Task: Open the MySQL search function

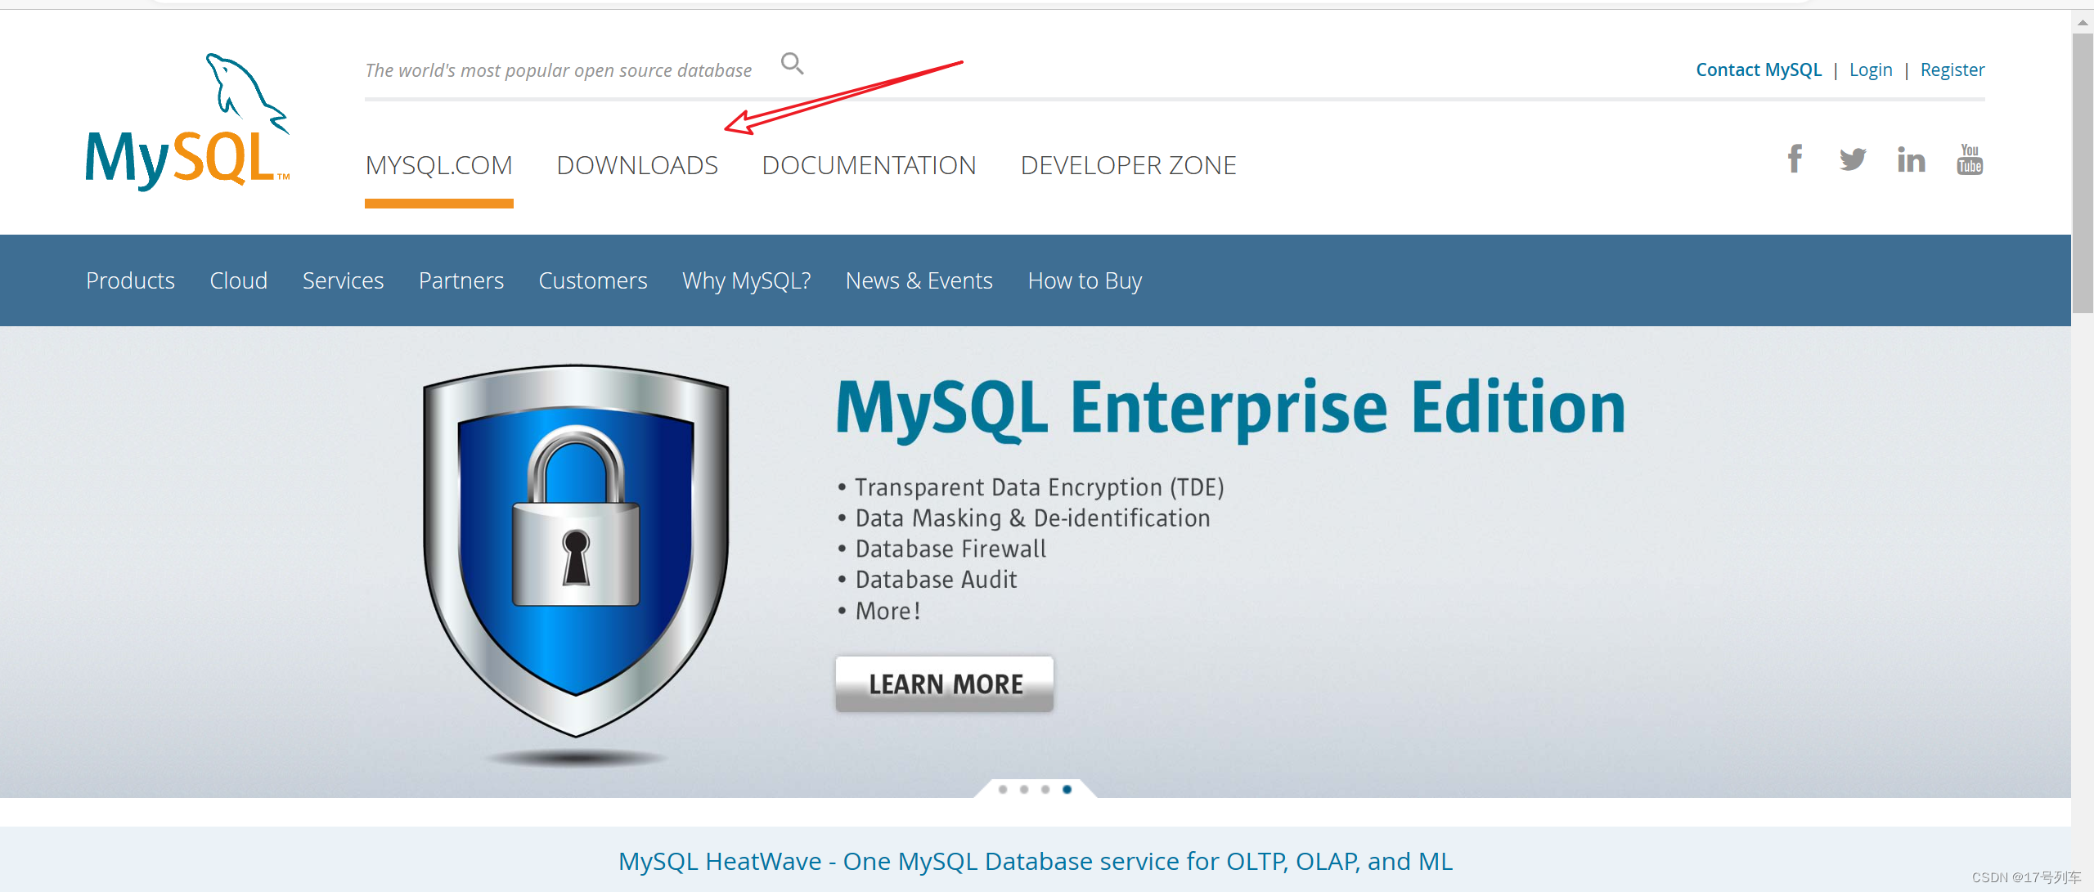Action: click(x=791, y=63)
